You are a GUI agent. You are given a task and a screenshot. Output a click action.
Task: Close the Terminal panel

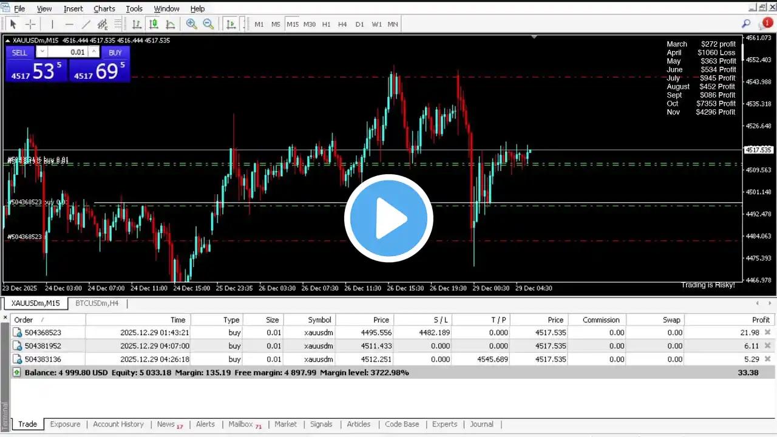coord(5,317)
